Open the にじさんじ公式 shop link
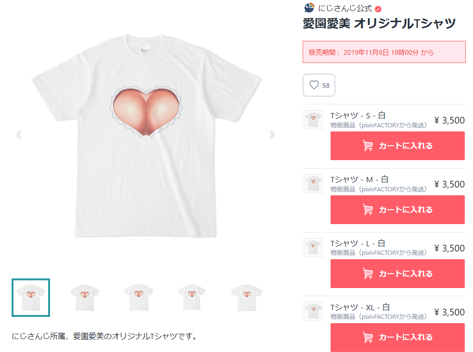Image resolution: width=473 pixels, height=352 pixels. (x=345, y=9)
